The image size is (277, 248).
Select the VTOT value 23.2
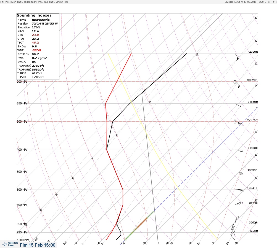(35, 39)
